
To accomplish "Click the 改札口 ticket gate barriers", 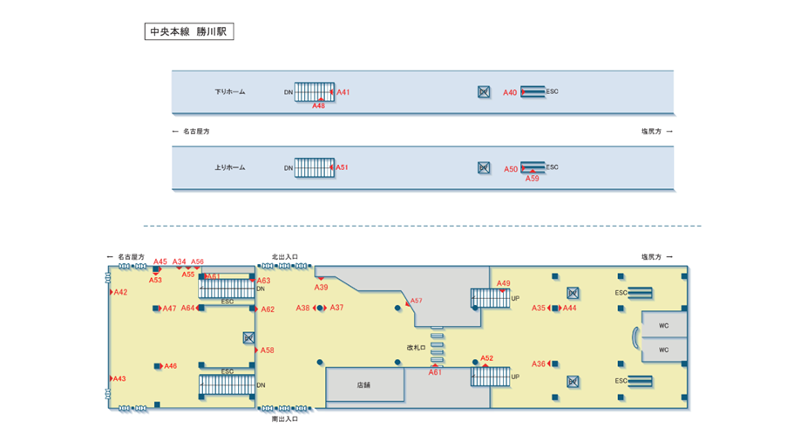I will (438, 347).
